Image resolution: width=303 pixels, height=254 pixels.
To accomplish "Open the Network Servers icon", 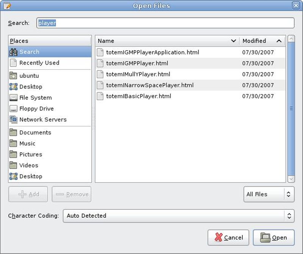I will pos(13,120).
